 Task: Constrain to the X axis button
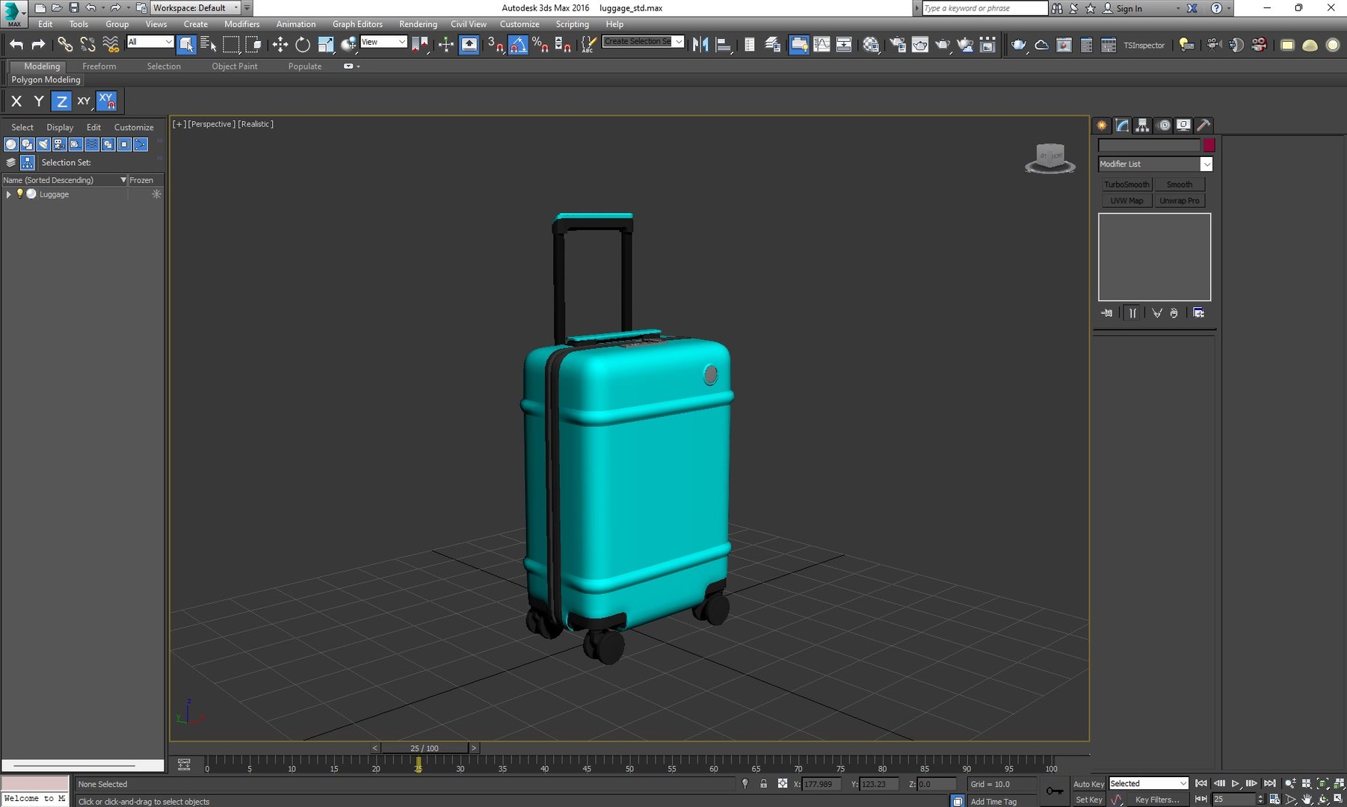pyautogui.click(x=16, y=101)
